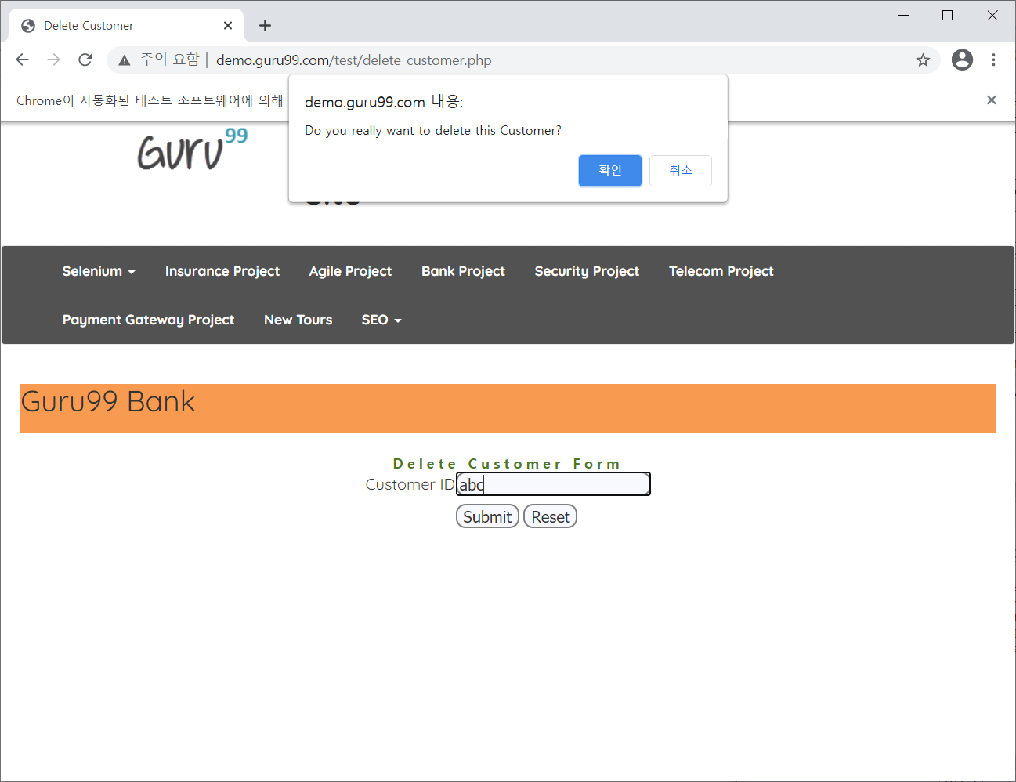Close the Delete Customer tab
1016x782 pixels.
click(228, 26)
